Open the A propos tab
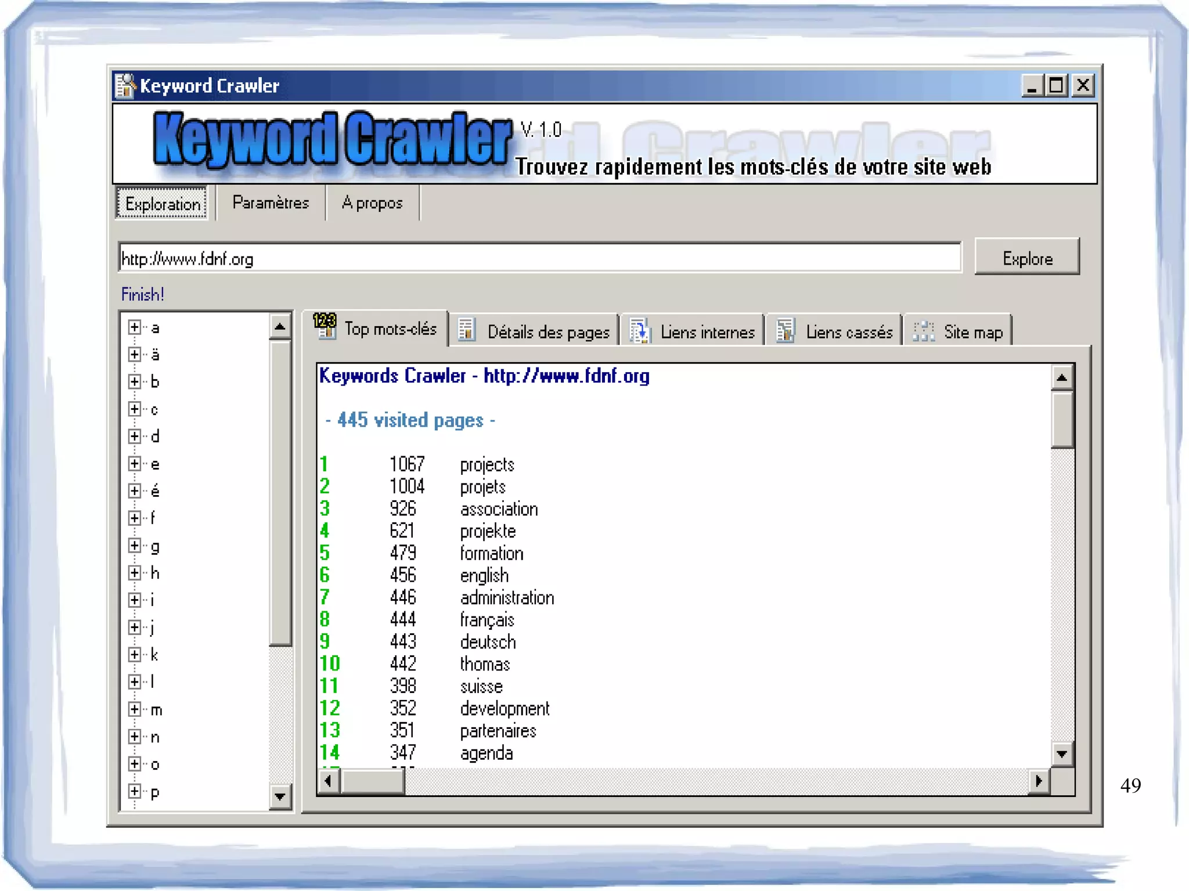This screenshot has width=1189, height=891. (x=372, y=203)
